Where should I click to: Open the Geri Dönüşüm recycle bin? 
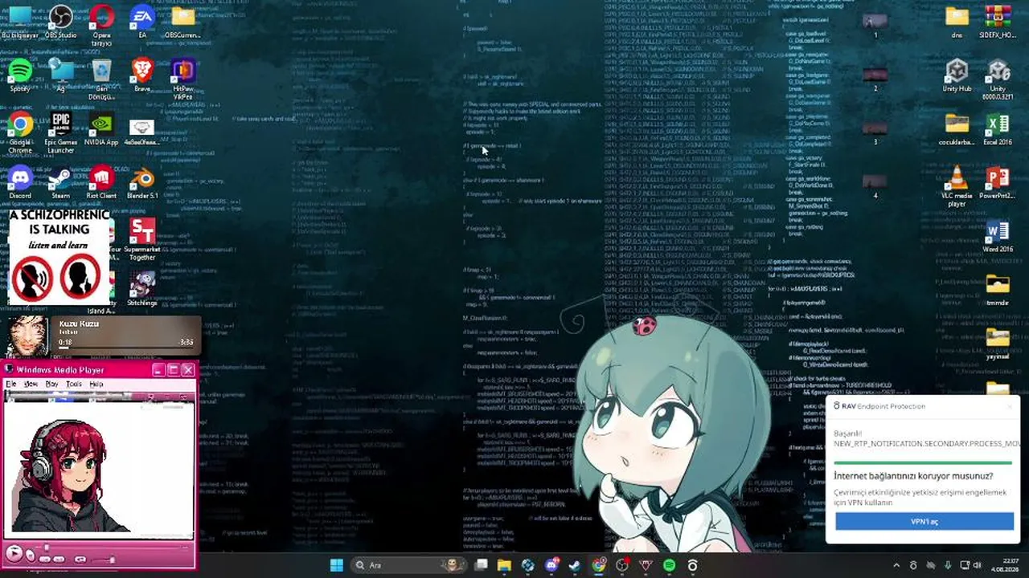pos(101,79)
